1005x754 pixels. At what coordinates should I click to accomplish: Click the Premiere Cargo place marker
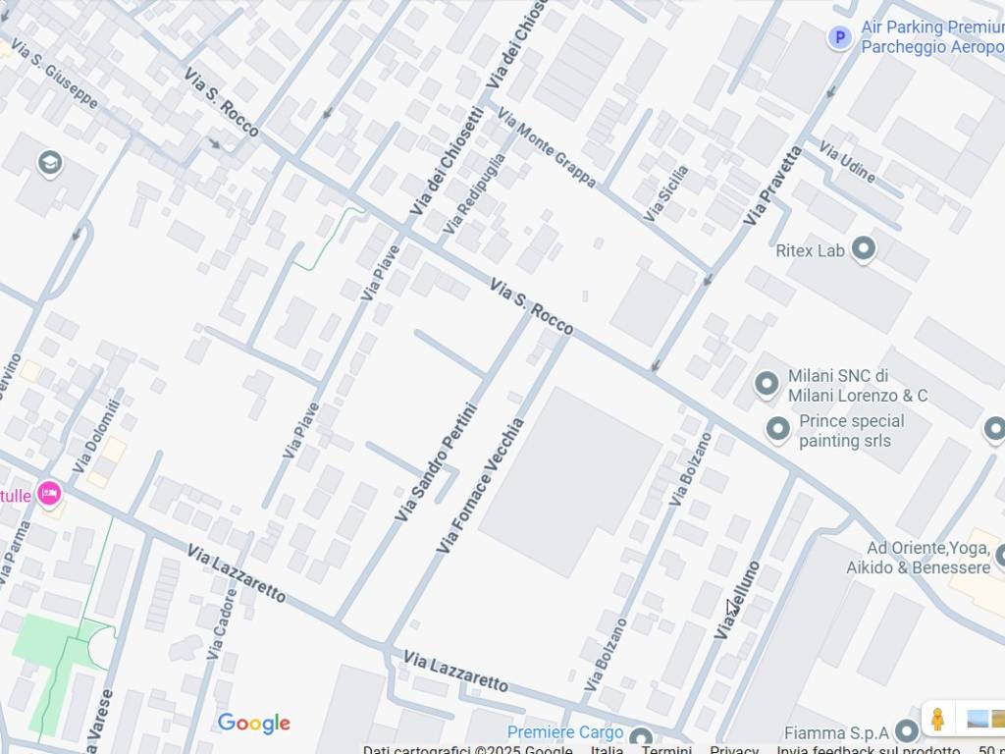640,737
